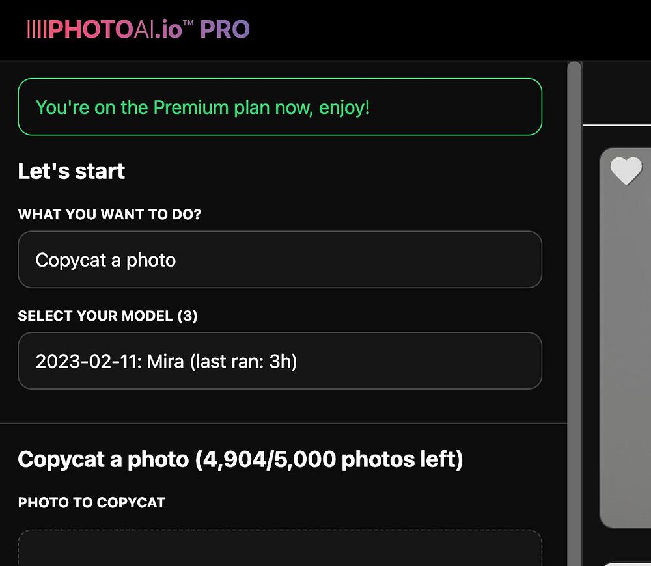Click the purple PRO badge
This screenshot has width=651, height=566.
point(225,29)
